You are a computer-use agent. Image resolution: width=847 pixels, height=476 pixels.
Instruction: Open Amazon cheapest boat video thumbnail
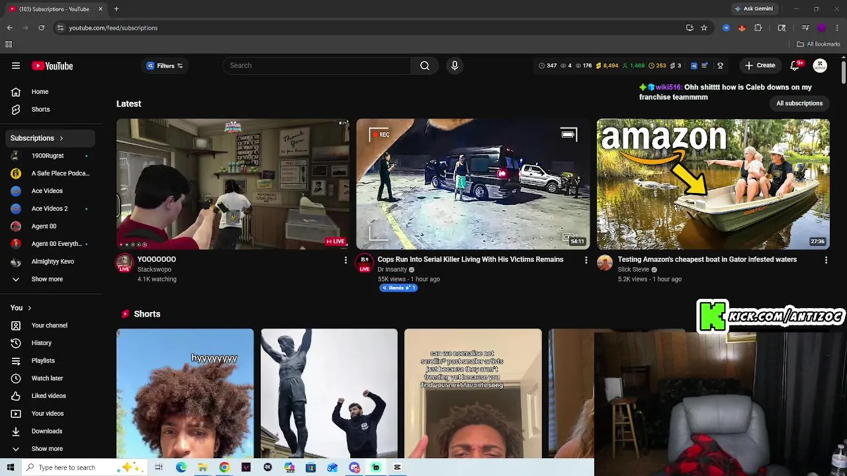point(713,184)
